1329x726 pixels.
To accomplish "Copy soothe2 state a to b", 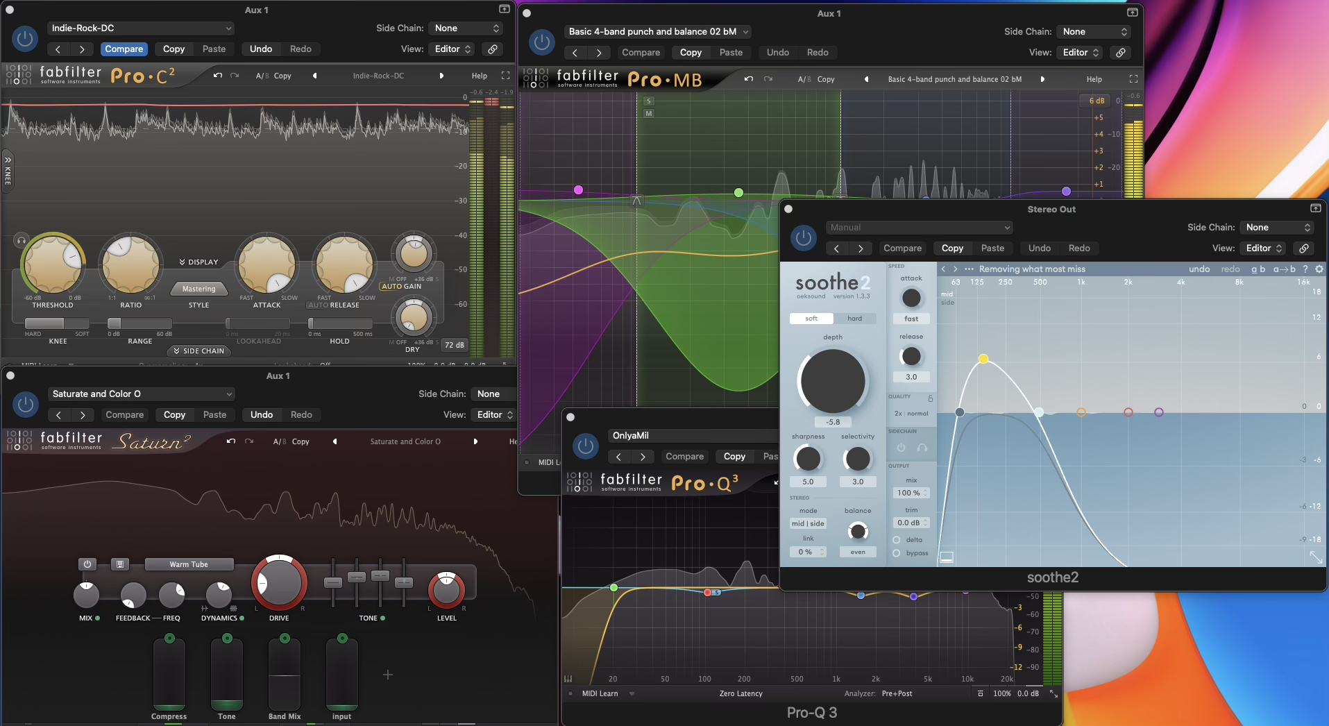I will coord(1285,269).
